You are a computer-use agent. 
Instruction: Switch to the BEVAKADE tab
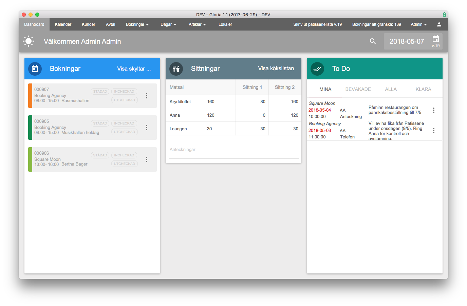click(x=358, y=89)
